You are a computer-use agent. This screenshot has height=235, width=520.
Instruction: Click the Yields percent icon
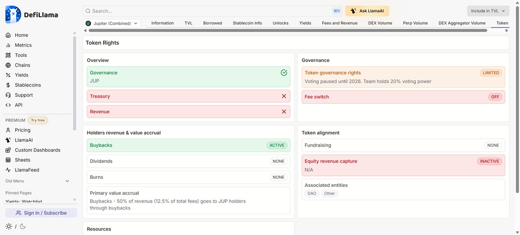pyautogui.click(x=8, y=75)
